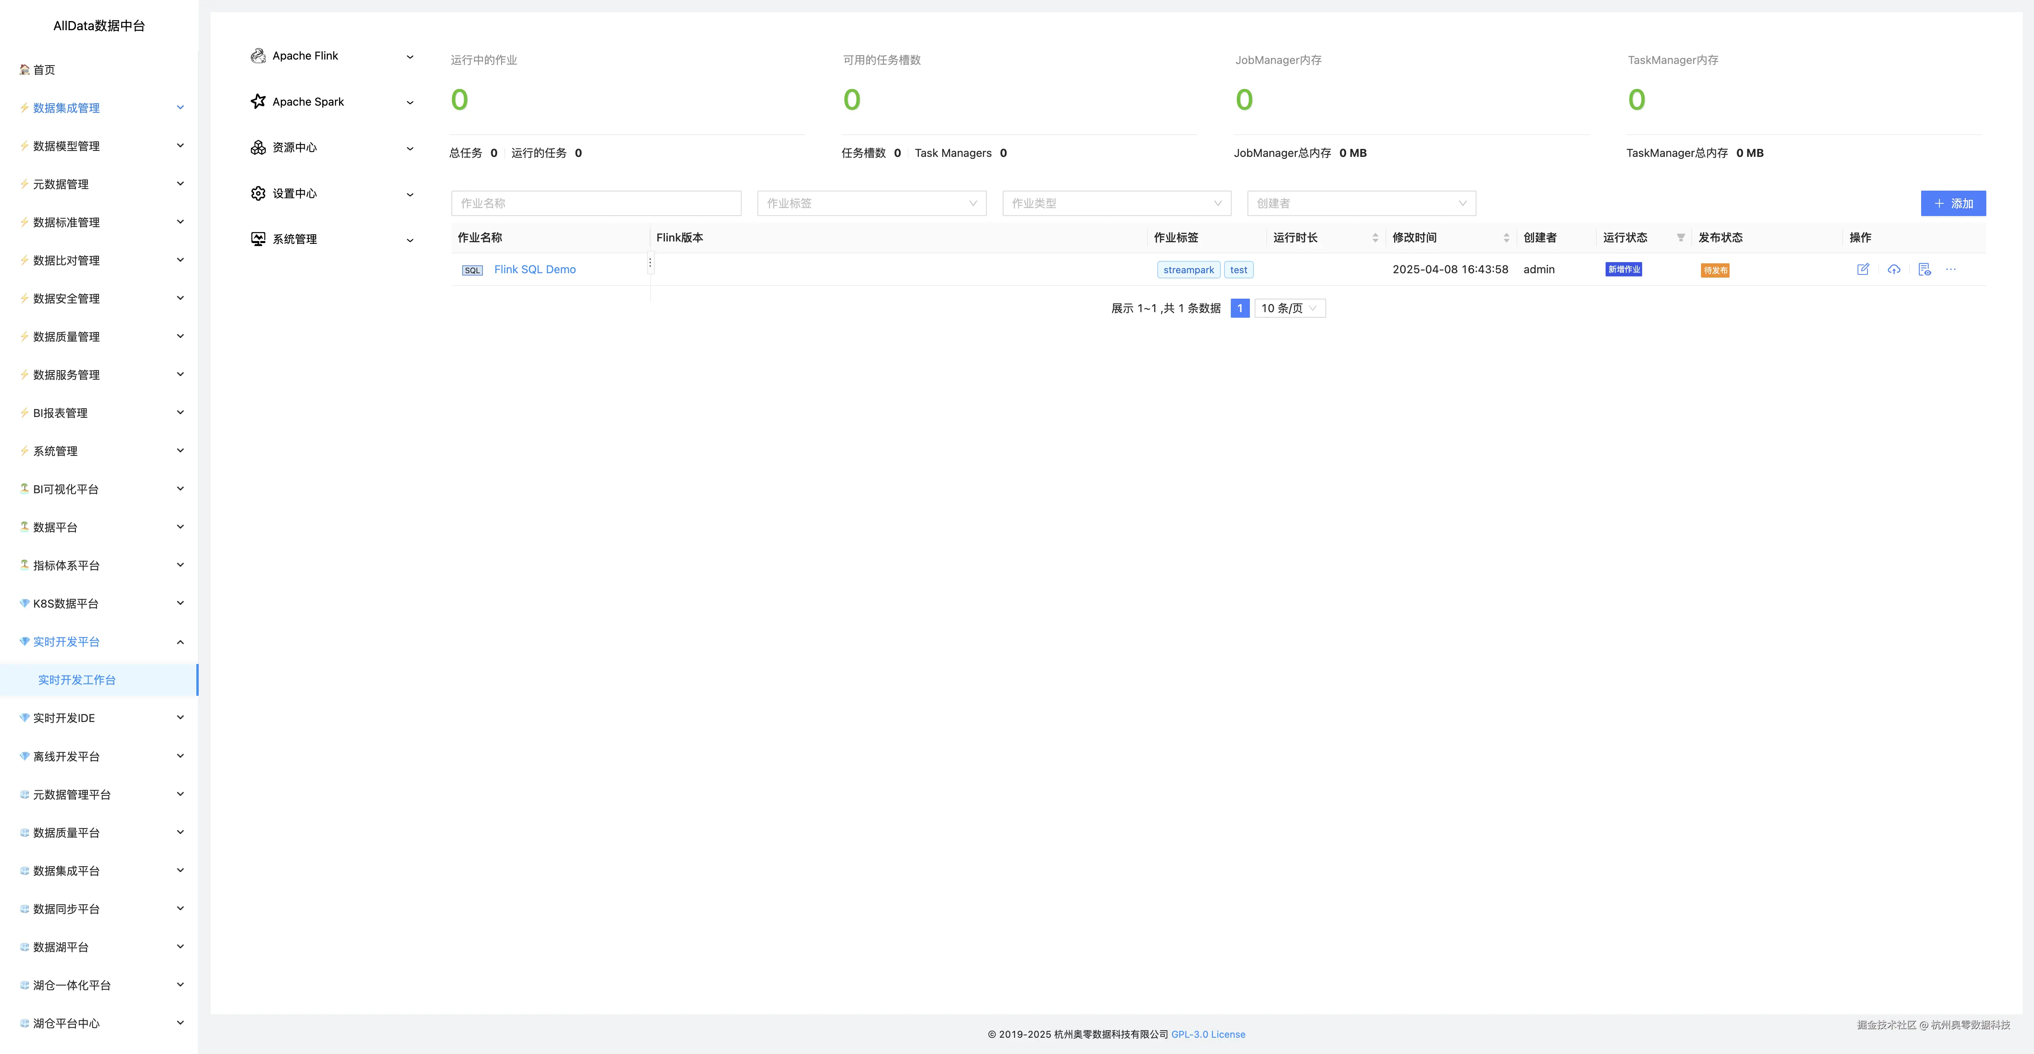Open the GPL-3.0 License link
The width and height of the screenshot is (2034, 1054).
point(1208,1033)
